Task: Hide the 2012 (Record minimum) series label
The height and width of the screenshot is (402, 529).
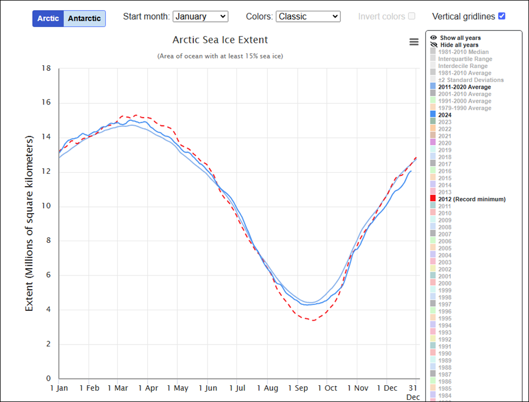Action: pyautogui.click(x=472, y=199)
